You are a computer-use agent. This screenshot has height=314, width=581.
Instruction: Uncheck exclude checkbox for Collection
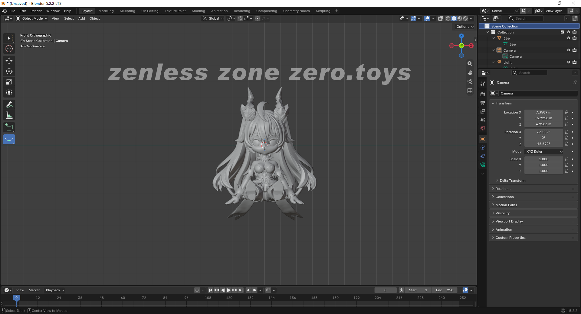click(562, 32)
